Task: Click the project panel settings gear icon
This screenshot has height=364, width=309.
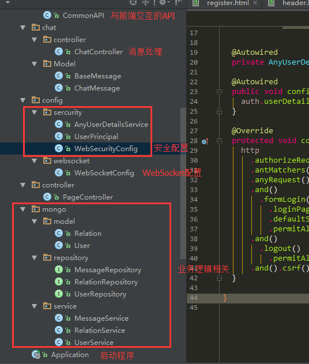Action: pyautogui.click(x=164, y=2)
